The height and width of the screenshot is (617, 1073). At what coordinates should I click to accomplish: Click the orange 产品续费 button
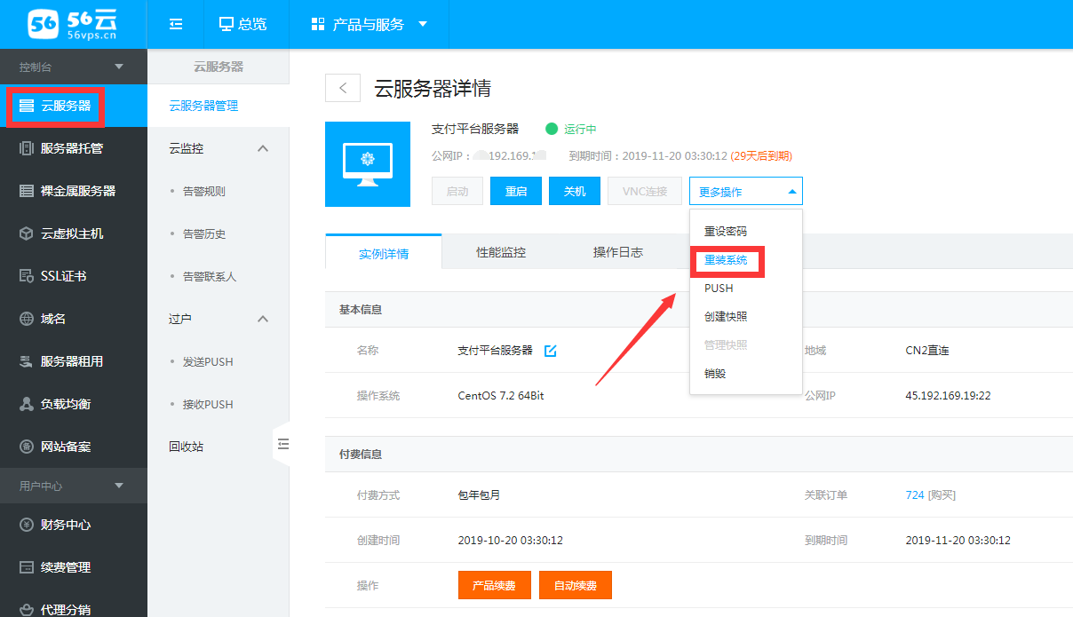click(494, 586)
